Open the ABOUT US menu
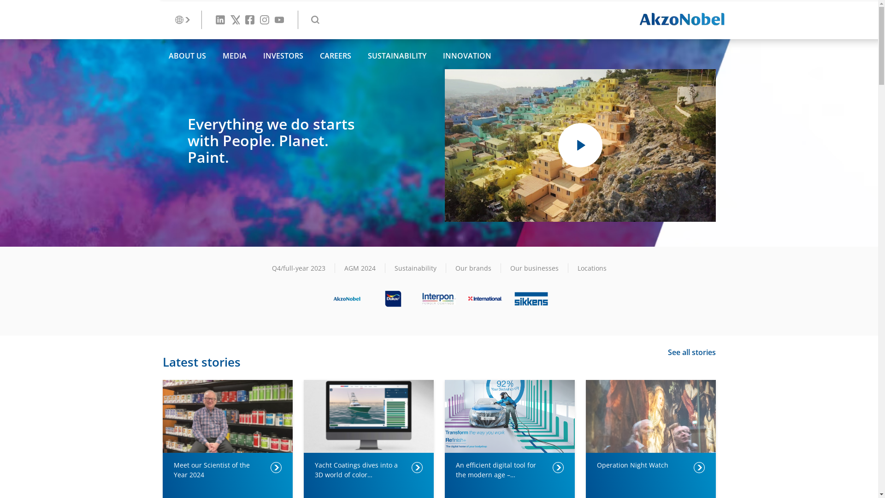 [x=187, y=56]
